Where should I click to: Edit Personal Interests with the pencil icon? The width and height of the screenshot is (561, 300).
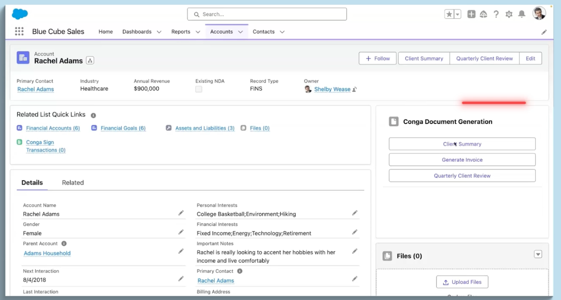click(355, 213)
